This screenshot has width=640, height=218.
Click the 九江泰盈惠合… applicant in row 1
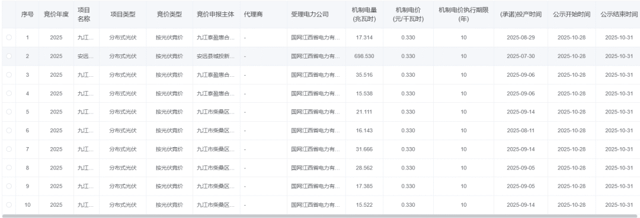pyautogui.click(x=216, y=37)
